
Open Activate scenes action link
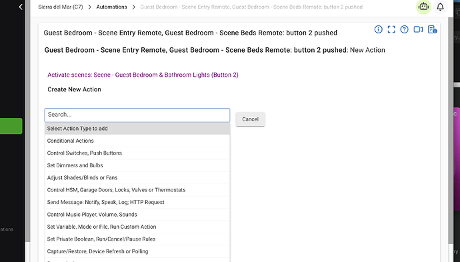(x=143, y=75)
